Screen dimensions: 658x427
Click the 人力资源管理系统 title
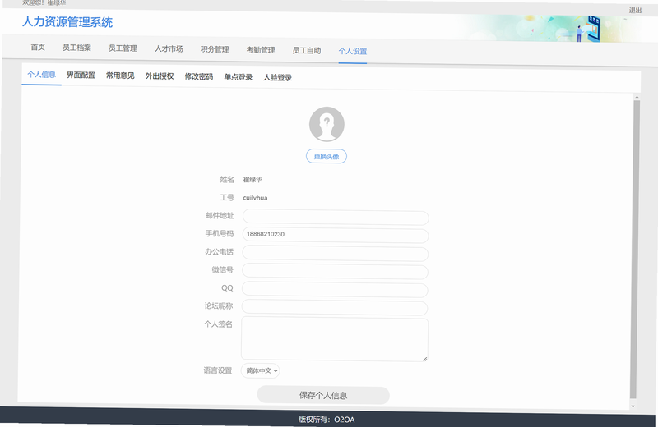(67, 22)
